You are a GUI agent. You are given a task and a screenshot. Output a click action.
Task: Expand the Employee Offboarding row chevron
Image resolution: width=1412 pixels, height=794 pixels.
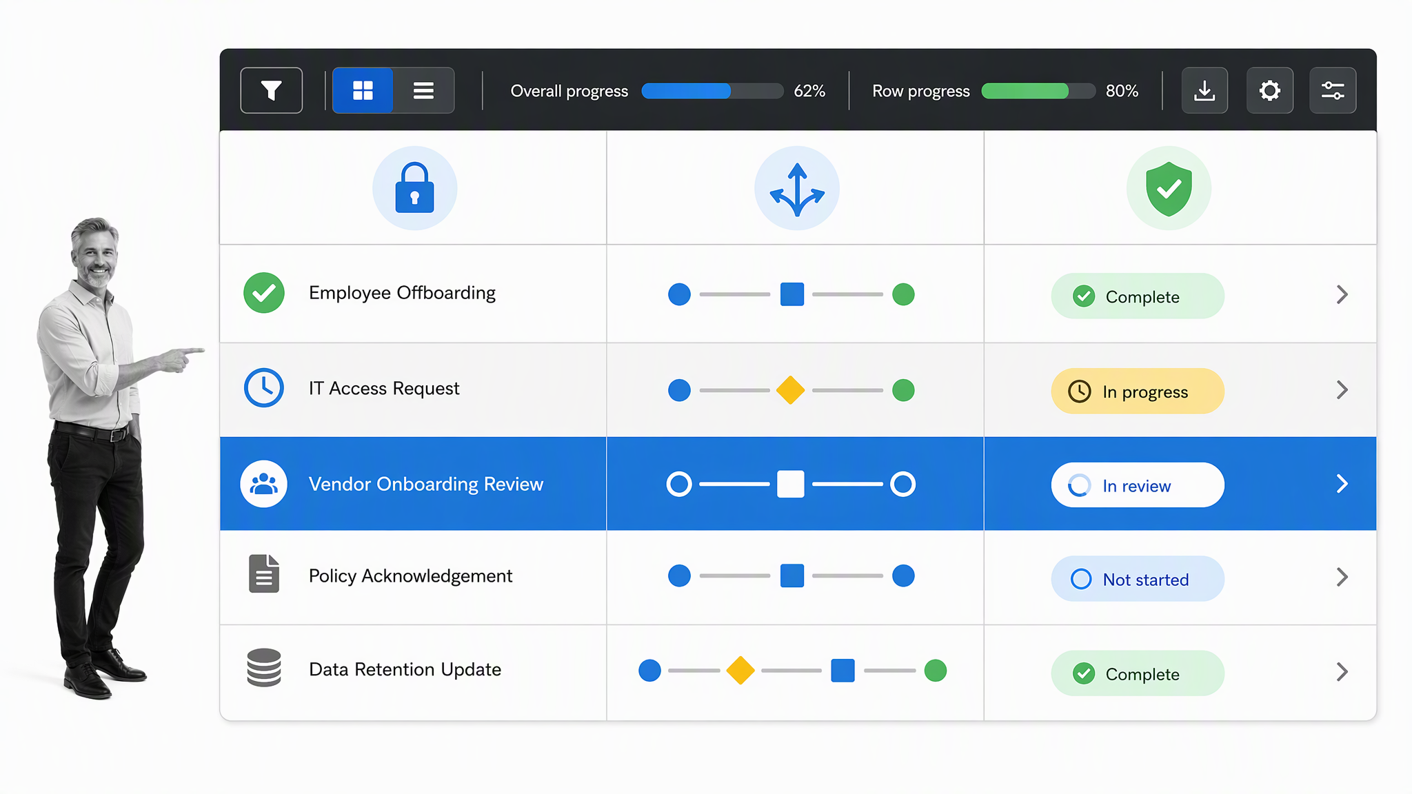[1342, 295]
